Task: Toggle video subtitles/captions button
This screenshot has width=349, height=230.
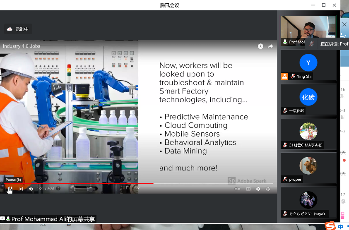Action: click(248, 189)
